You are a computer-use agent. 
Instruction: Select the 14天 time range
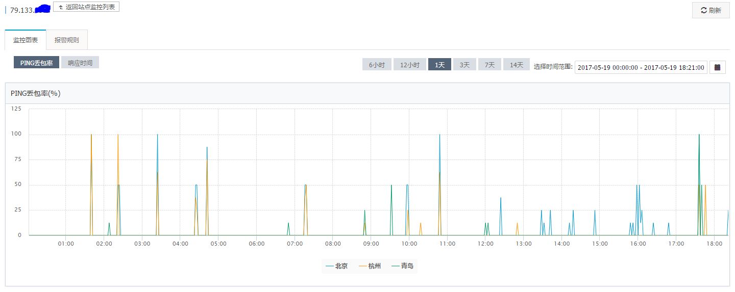tap(517, 65)
